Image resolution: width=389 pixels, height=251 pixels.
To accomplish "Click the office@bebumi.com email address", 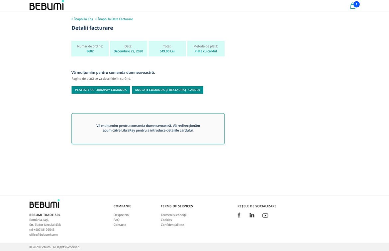I will (43, 234).
